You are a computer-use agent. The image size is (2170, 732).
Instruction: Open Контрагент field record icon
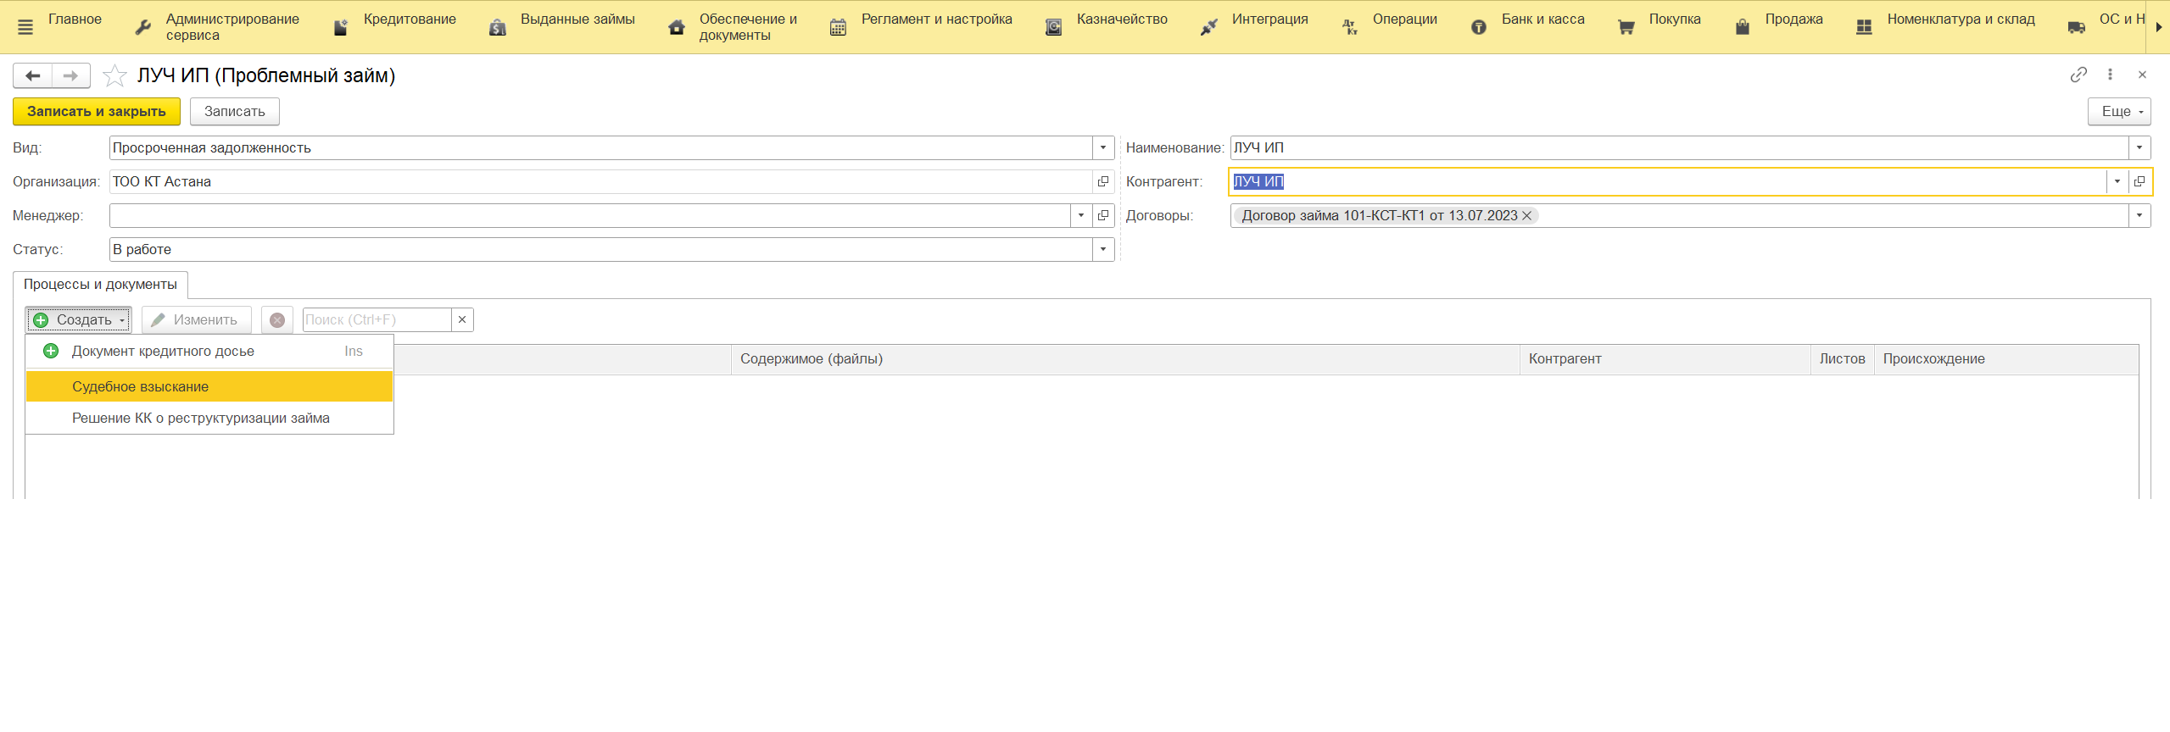2139,181
